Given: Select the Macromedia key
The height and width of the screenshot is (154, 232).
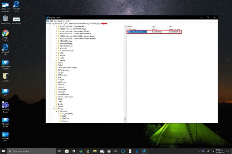Looking at the screenshot, I should (63, 89).
